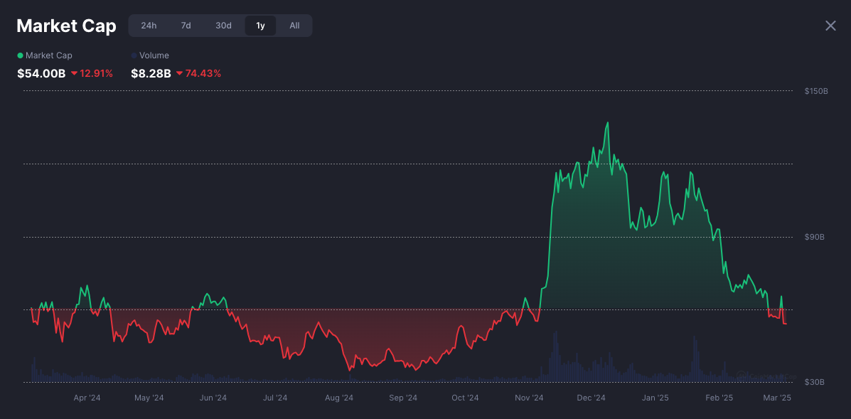The height and width of the screenshot is (419, 851).
Task: Click the $90B y-axis label
Action: [814, 237]
